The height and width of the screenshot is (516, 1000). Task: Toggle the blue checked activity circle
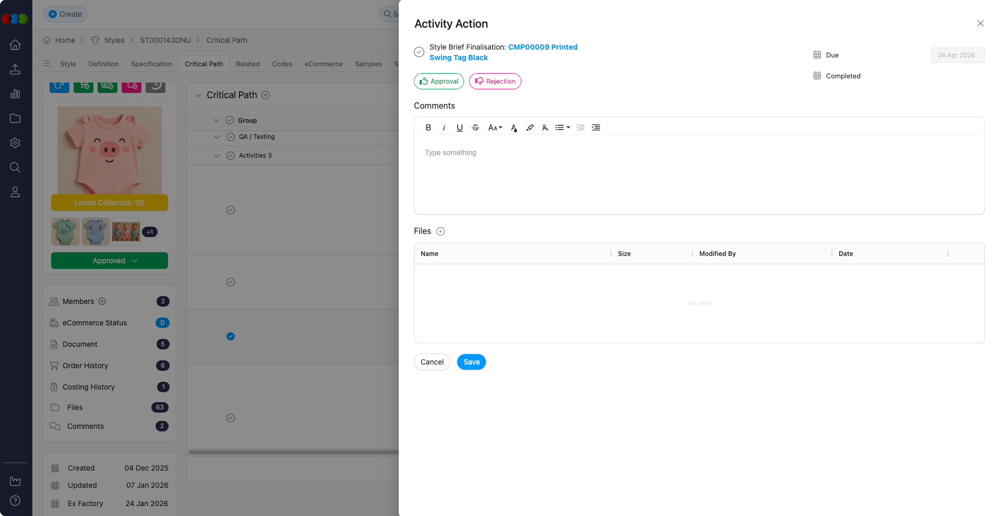231,336
